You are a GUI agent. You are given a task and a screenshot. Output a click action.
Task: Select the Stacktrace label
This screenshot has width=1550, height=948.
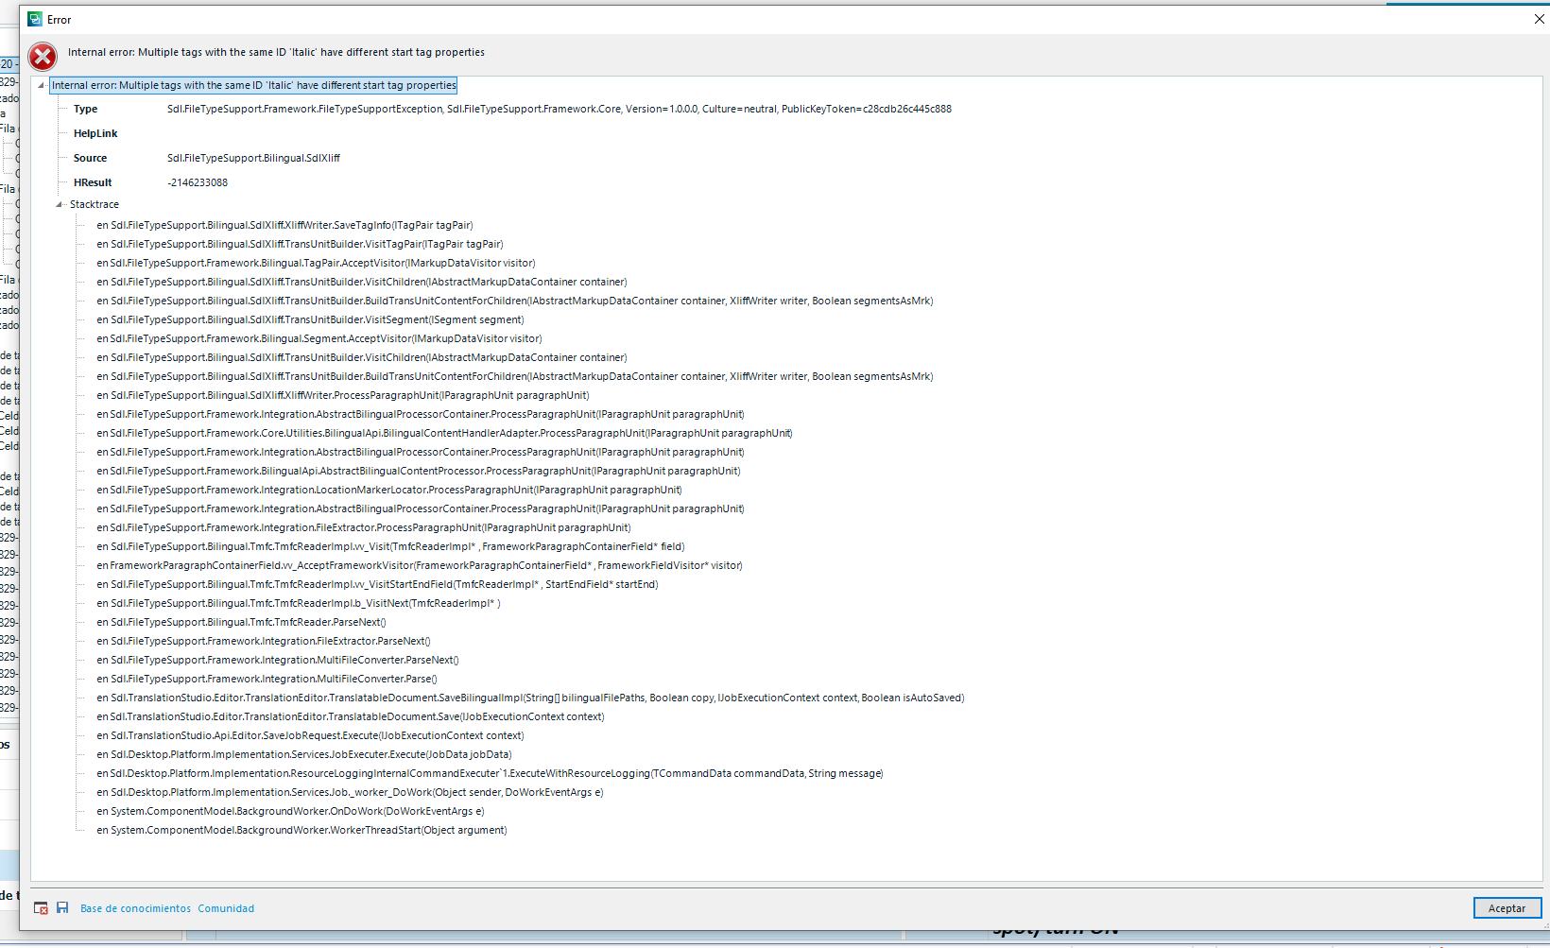95,204
